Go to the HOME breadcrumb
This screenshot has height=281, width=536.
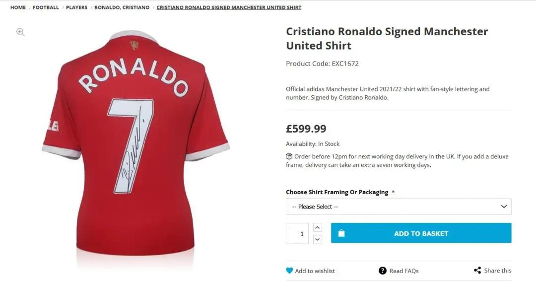pyautogui.click(x=18, y=7)
